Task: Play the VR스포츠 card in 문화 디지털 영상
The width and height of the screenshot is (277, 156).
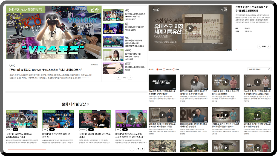Action: pyautogui.click(x=22, y=119)
